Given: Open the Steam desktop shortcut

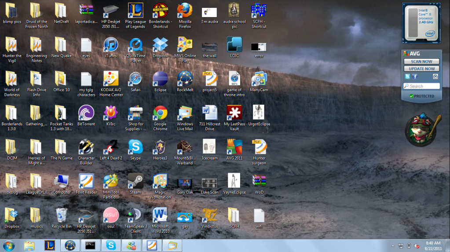Looking at the screenshot, I should click(x=135, y=181).
